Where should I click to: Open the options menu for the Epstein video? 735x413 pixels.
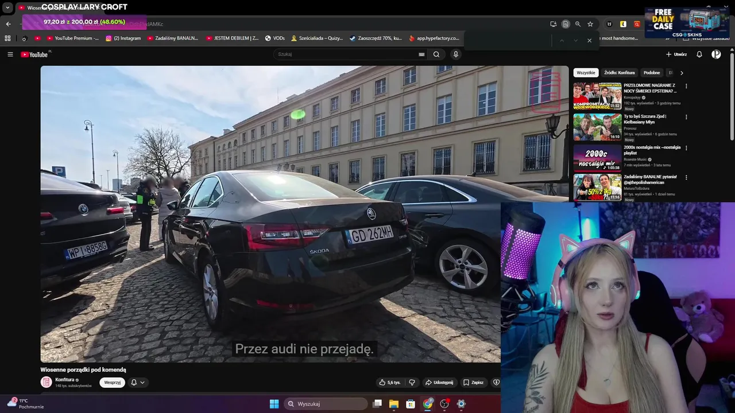point(686,87)
